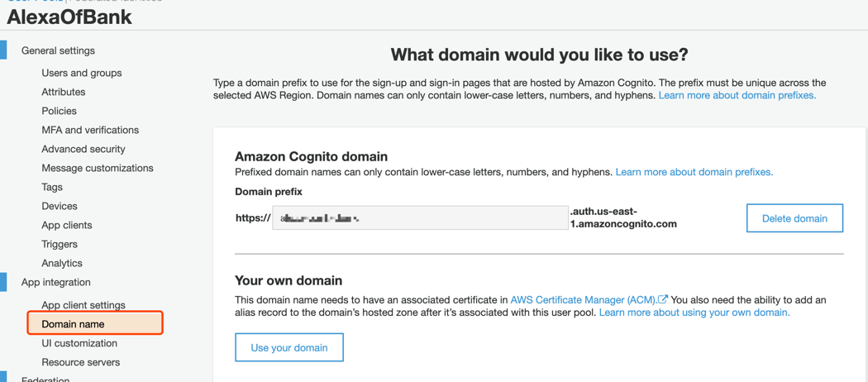Viewport: 868px width, 382px height.
Task: Click the 'https://' prefix label
Action: (x=252, y=218)
